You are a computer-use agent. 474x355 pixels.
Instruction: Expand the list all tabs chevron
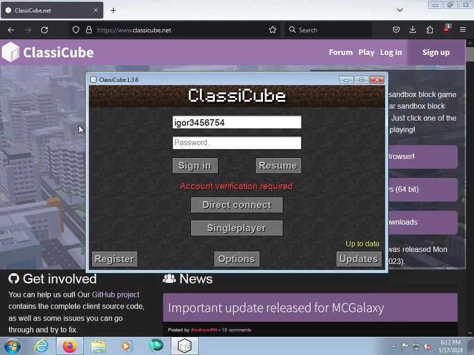tap(399, 10)
